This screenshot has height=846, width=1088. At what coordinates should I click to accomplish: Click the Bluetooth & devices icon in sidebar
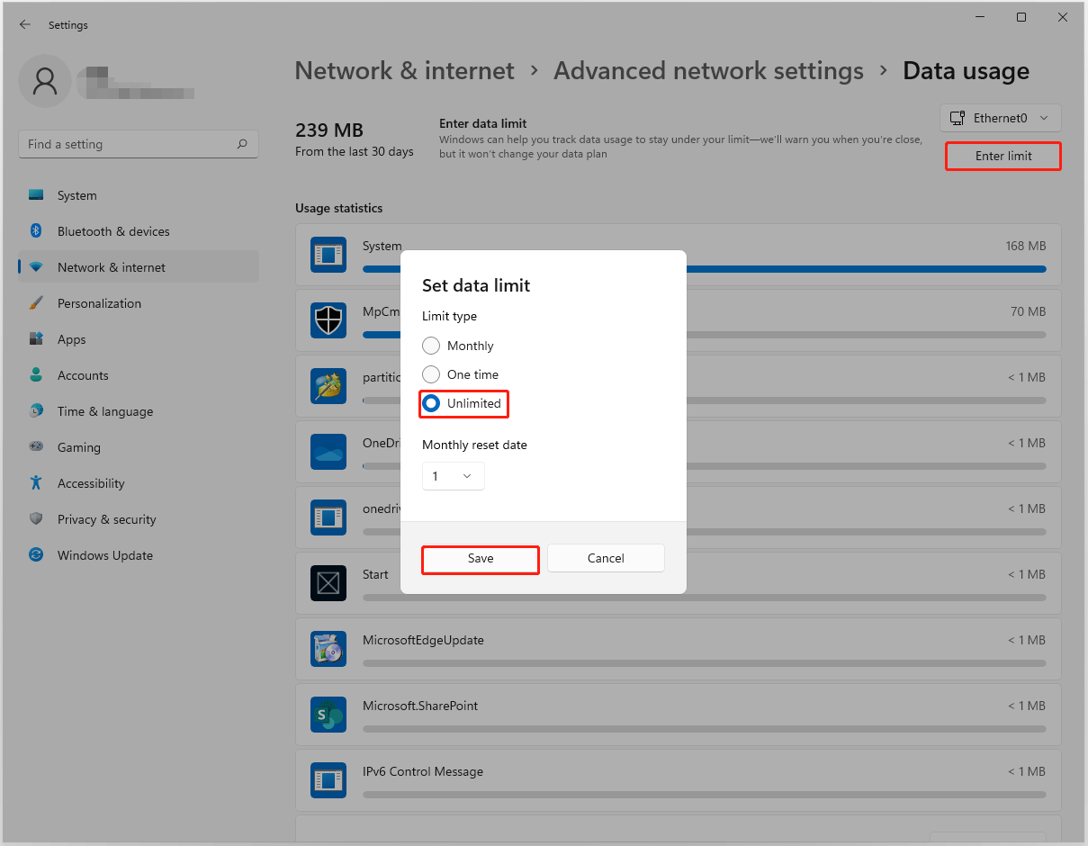[x=36, y=231]
